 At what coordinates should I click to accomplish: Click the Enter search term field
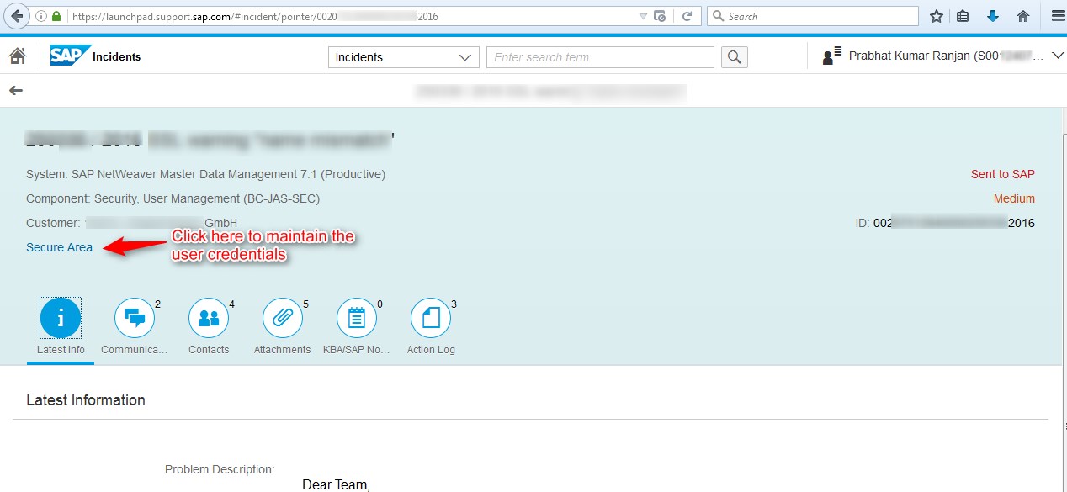(600, 57)
